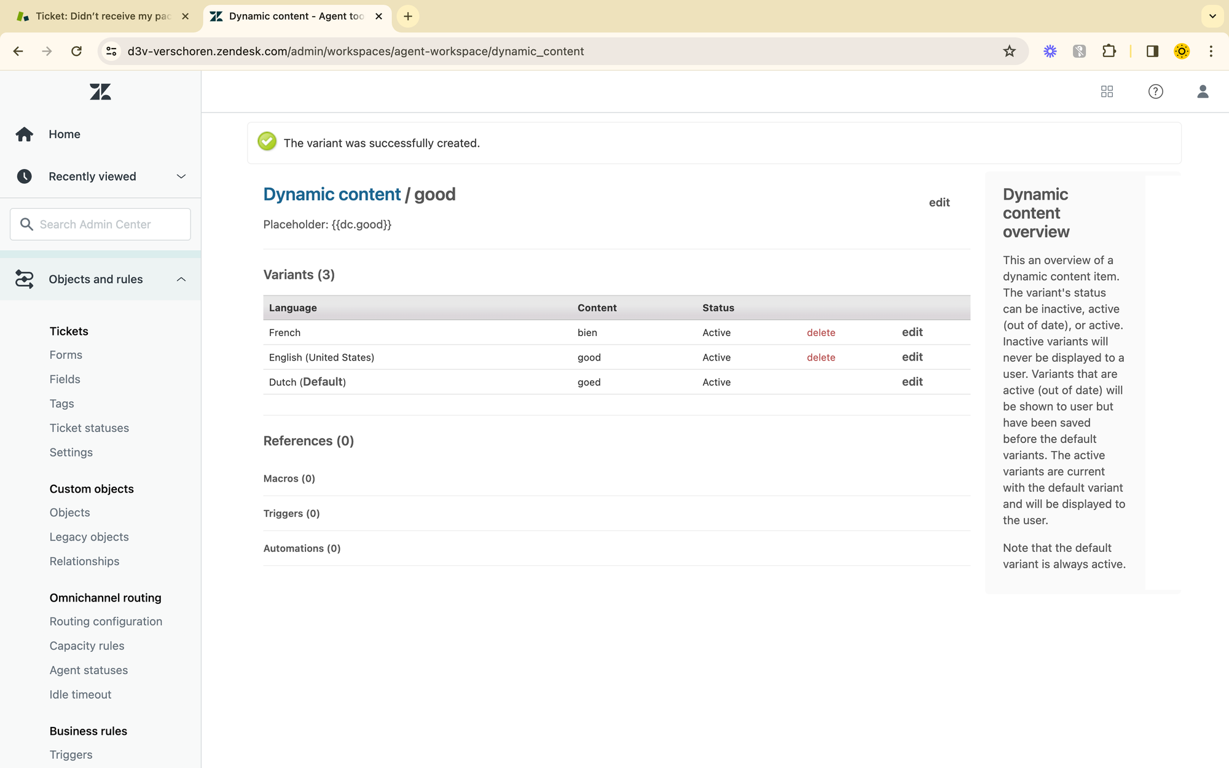Click the Home house icon
Viewport: 1229px width, 768px height.
click(x=25, y=134)
